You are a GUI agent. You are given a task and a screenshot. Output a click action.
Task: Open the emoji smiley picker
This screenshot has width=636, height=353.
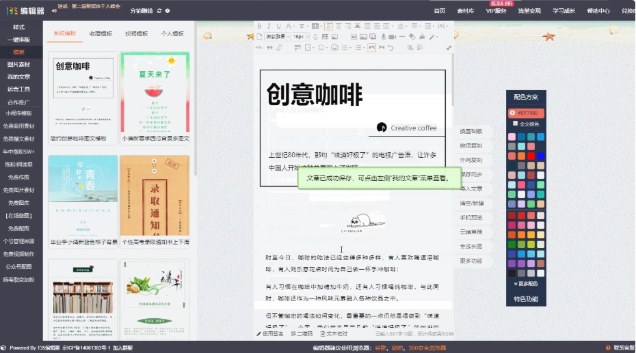[334, 48]
